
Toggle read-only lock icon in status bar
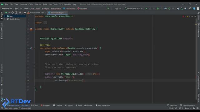tap(194, 108)
